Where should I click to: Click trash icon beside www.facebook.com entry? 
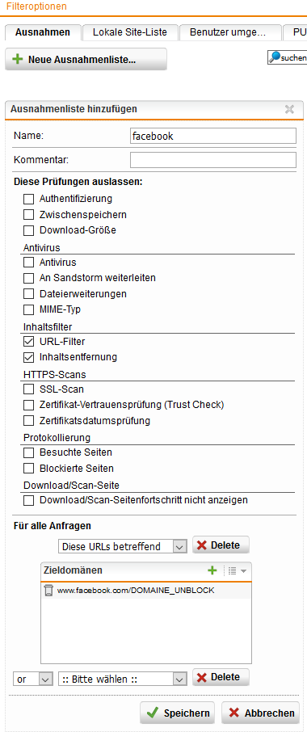[x=48, y=591]
